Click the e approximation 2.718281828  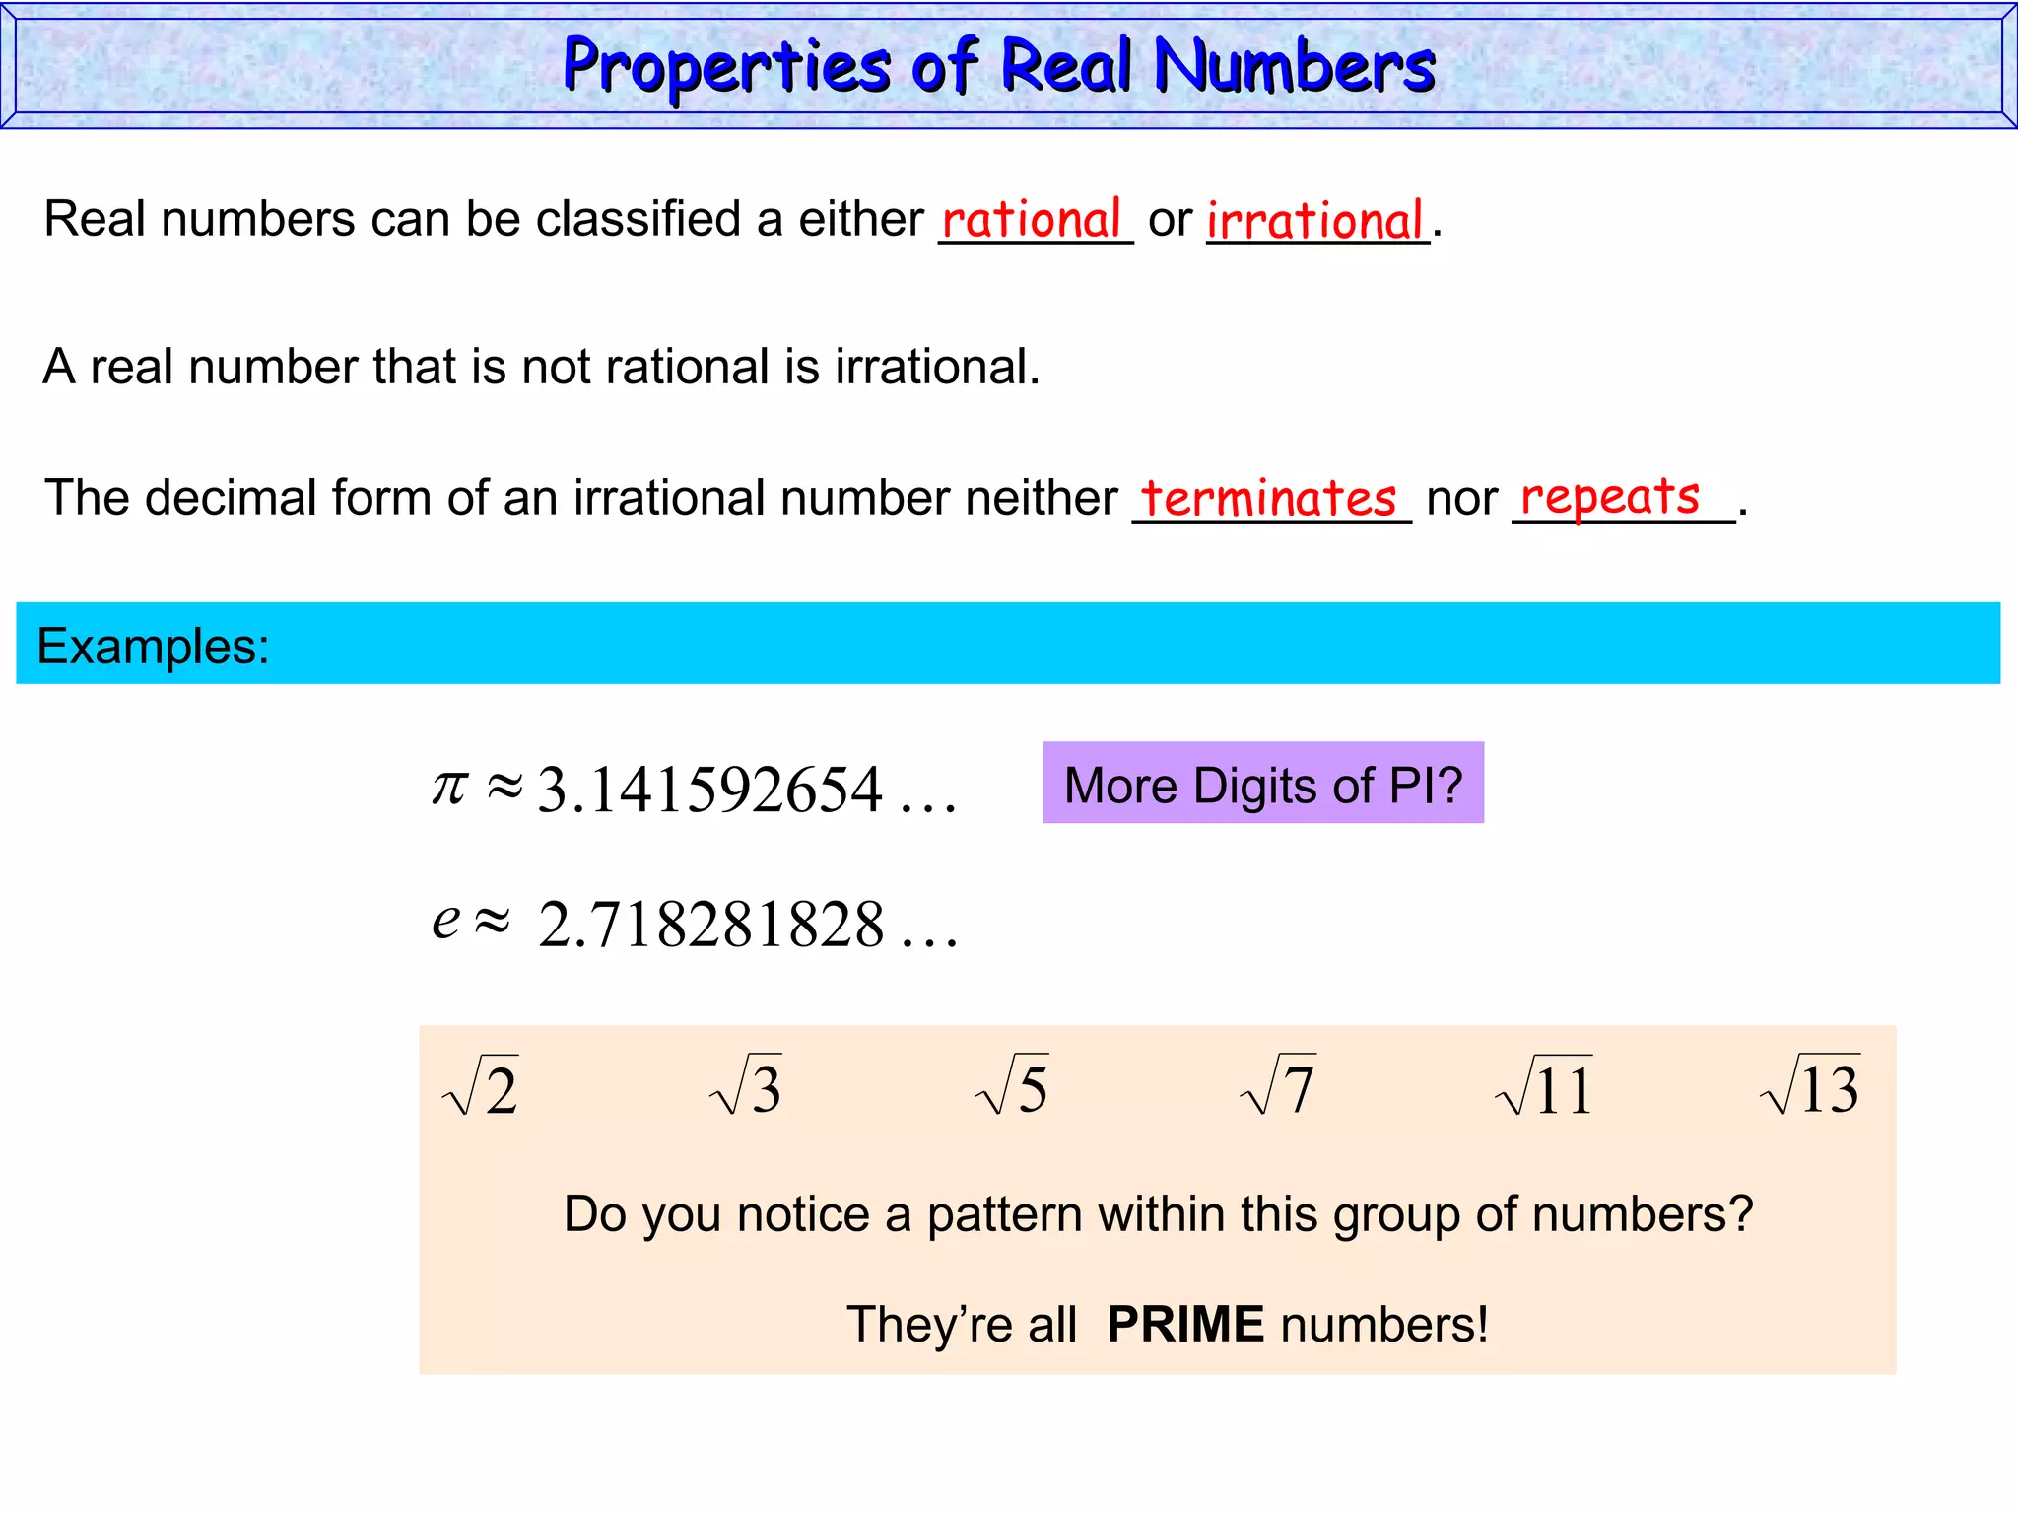click(695, 924)
